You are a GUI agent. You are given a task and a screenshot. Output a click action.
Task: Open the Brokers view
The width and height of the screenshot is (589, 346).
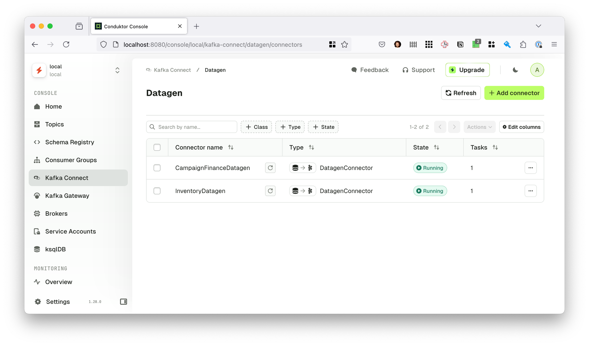(56, 213)
